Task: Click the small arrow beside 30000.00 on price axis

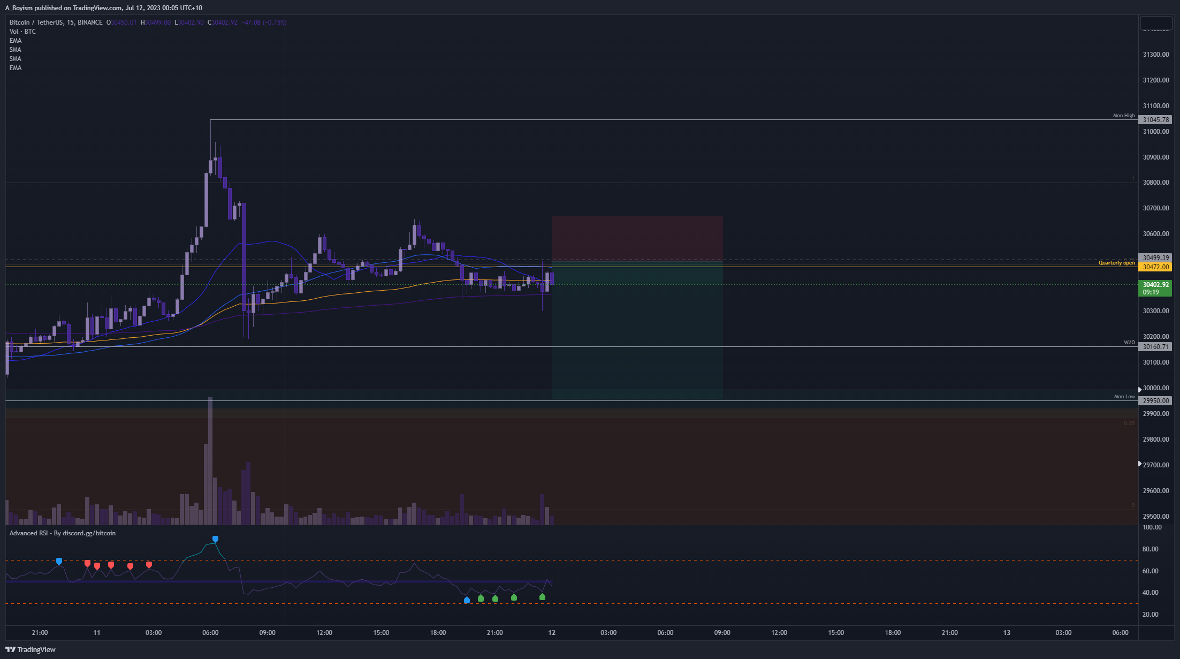Action: point(1140,389)
